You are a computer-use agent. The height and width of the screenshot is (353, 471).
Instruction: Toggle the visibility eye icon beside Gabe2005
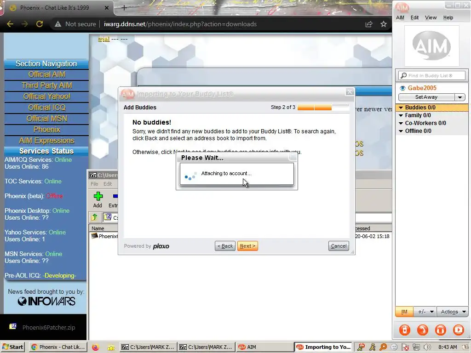coord(402,88)
